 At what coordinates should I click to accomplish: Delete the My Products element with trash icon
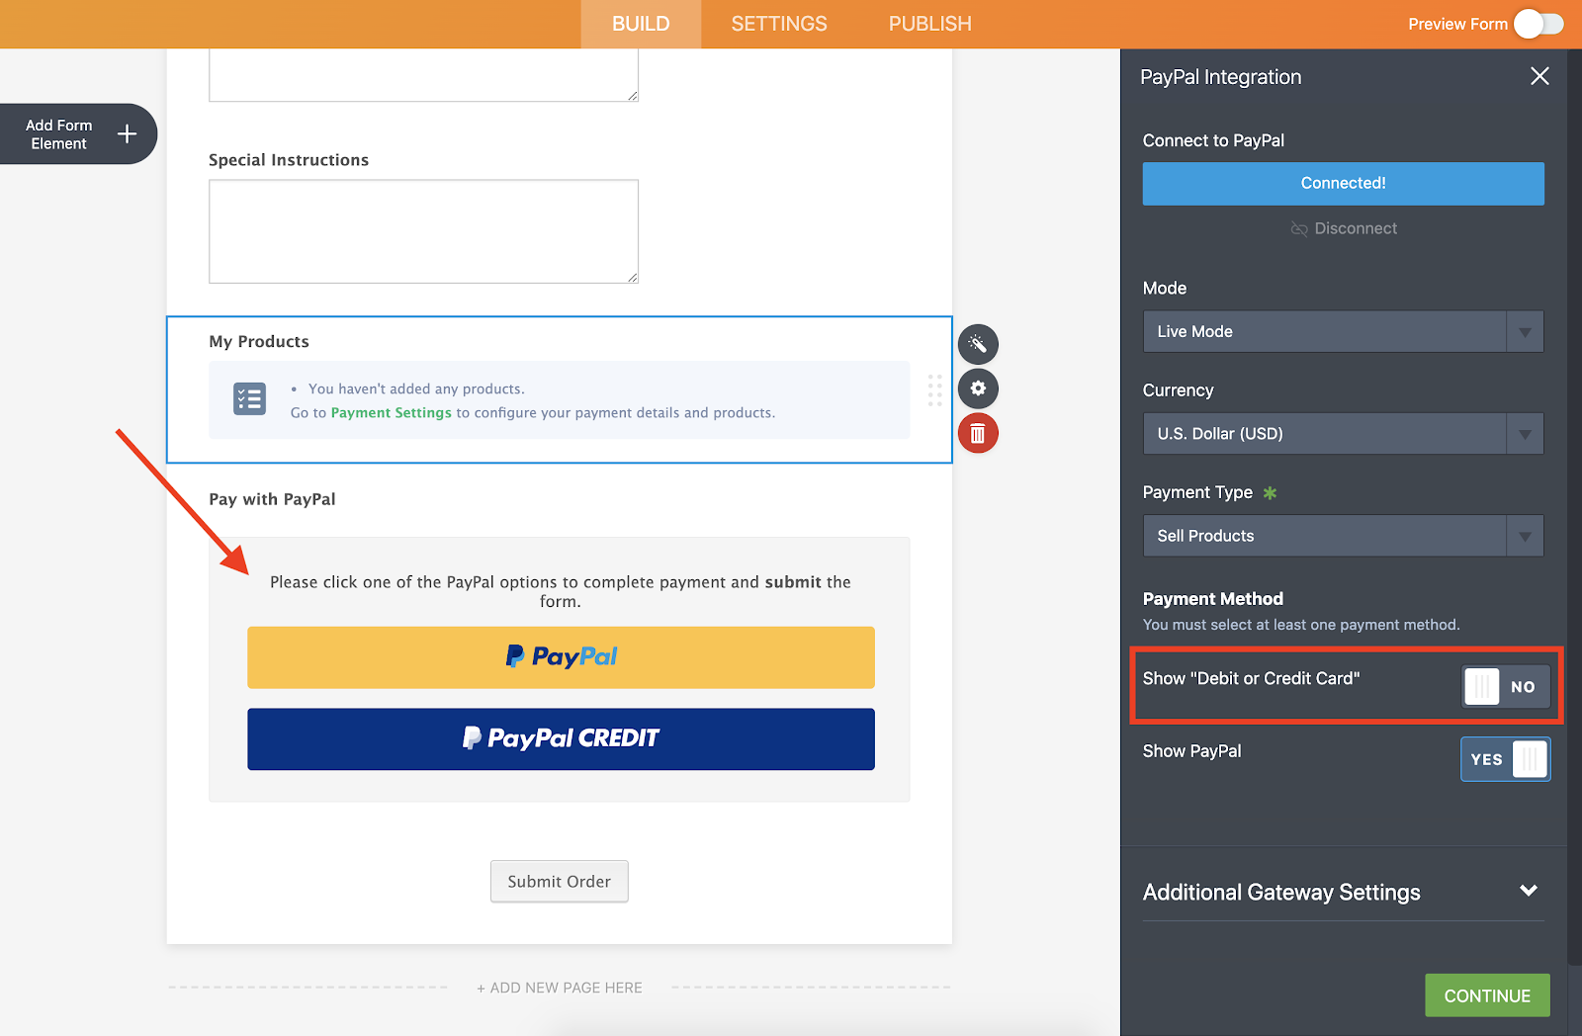pos(978,433)
